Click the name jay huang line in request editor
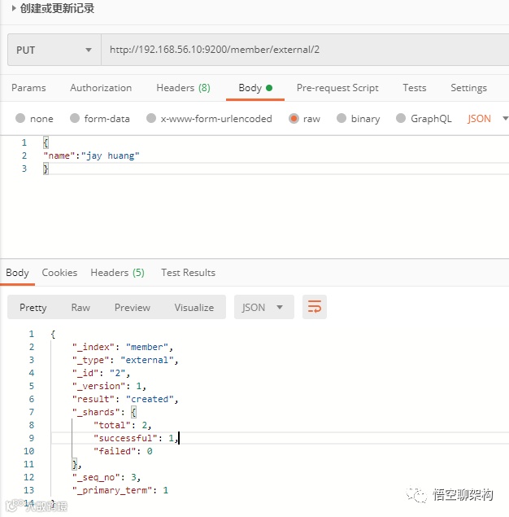Image resolution: width=509 pixels, height=517 pixels. (x=91, y=156)
